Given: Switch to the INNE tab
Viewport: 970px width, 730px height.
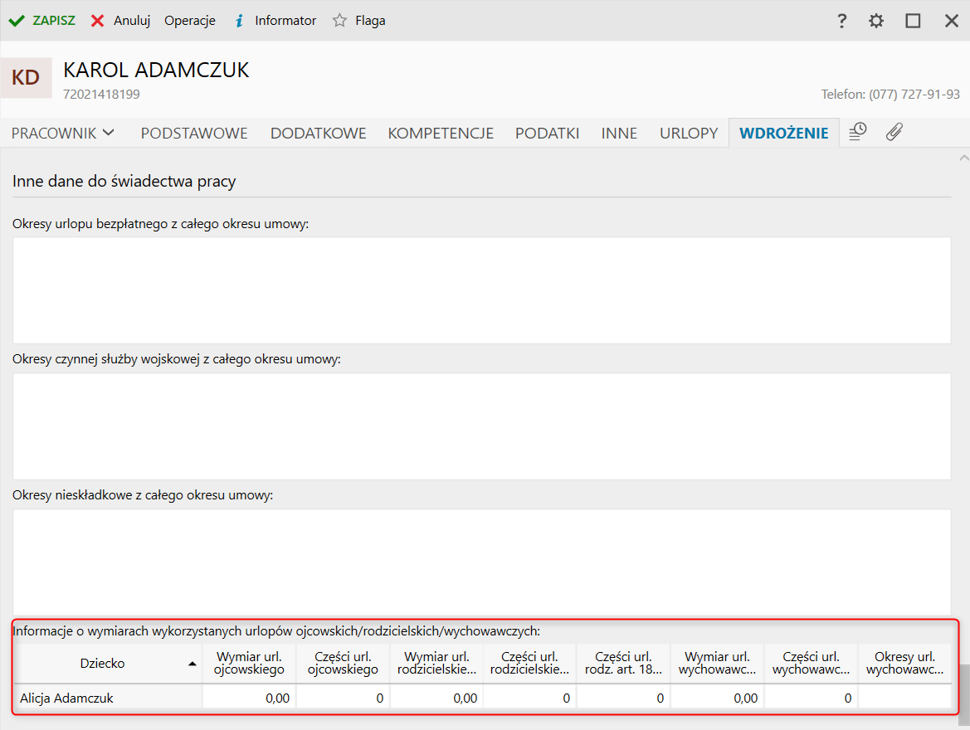Looking at the screenshot, I should point(619,133).
